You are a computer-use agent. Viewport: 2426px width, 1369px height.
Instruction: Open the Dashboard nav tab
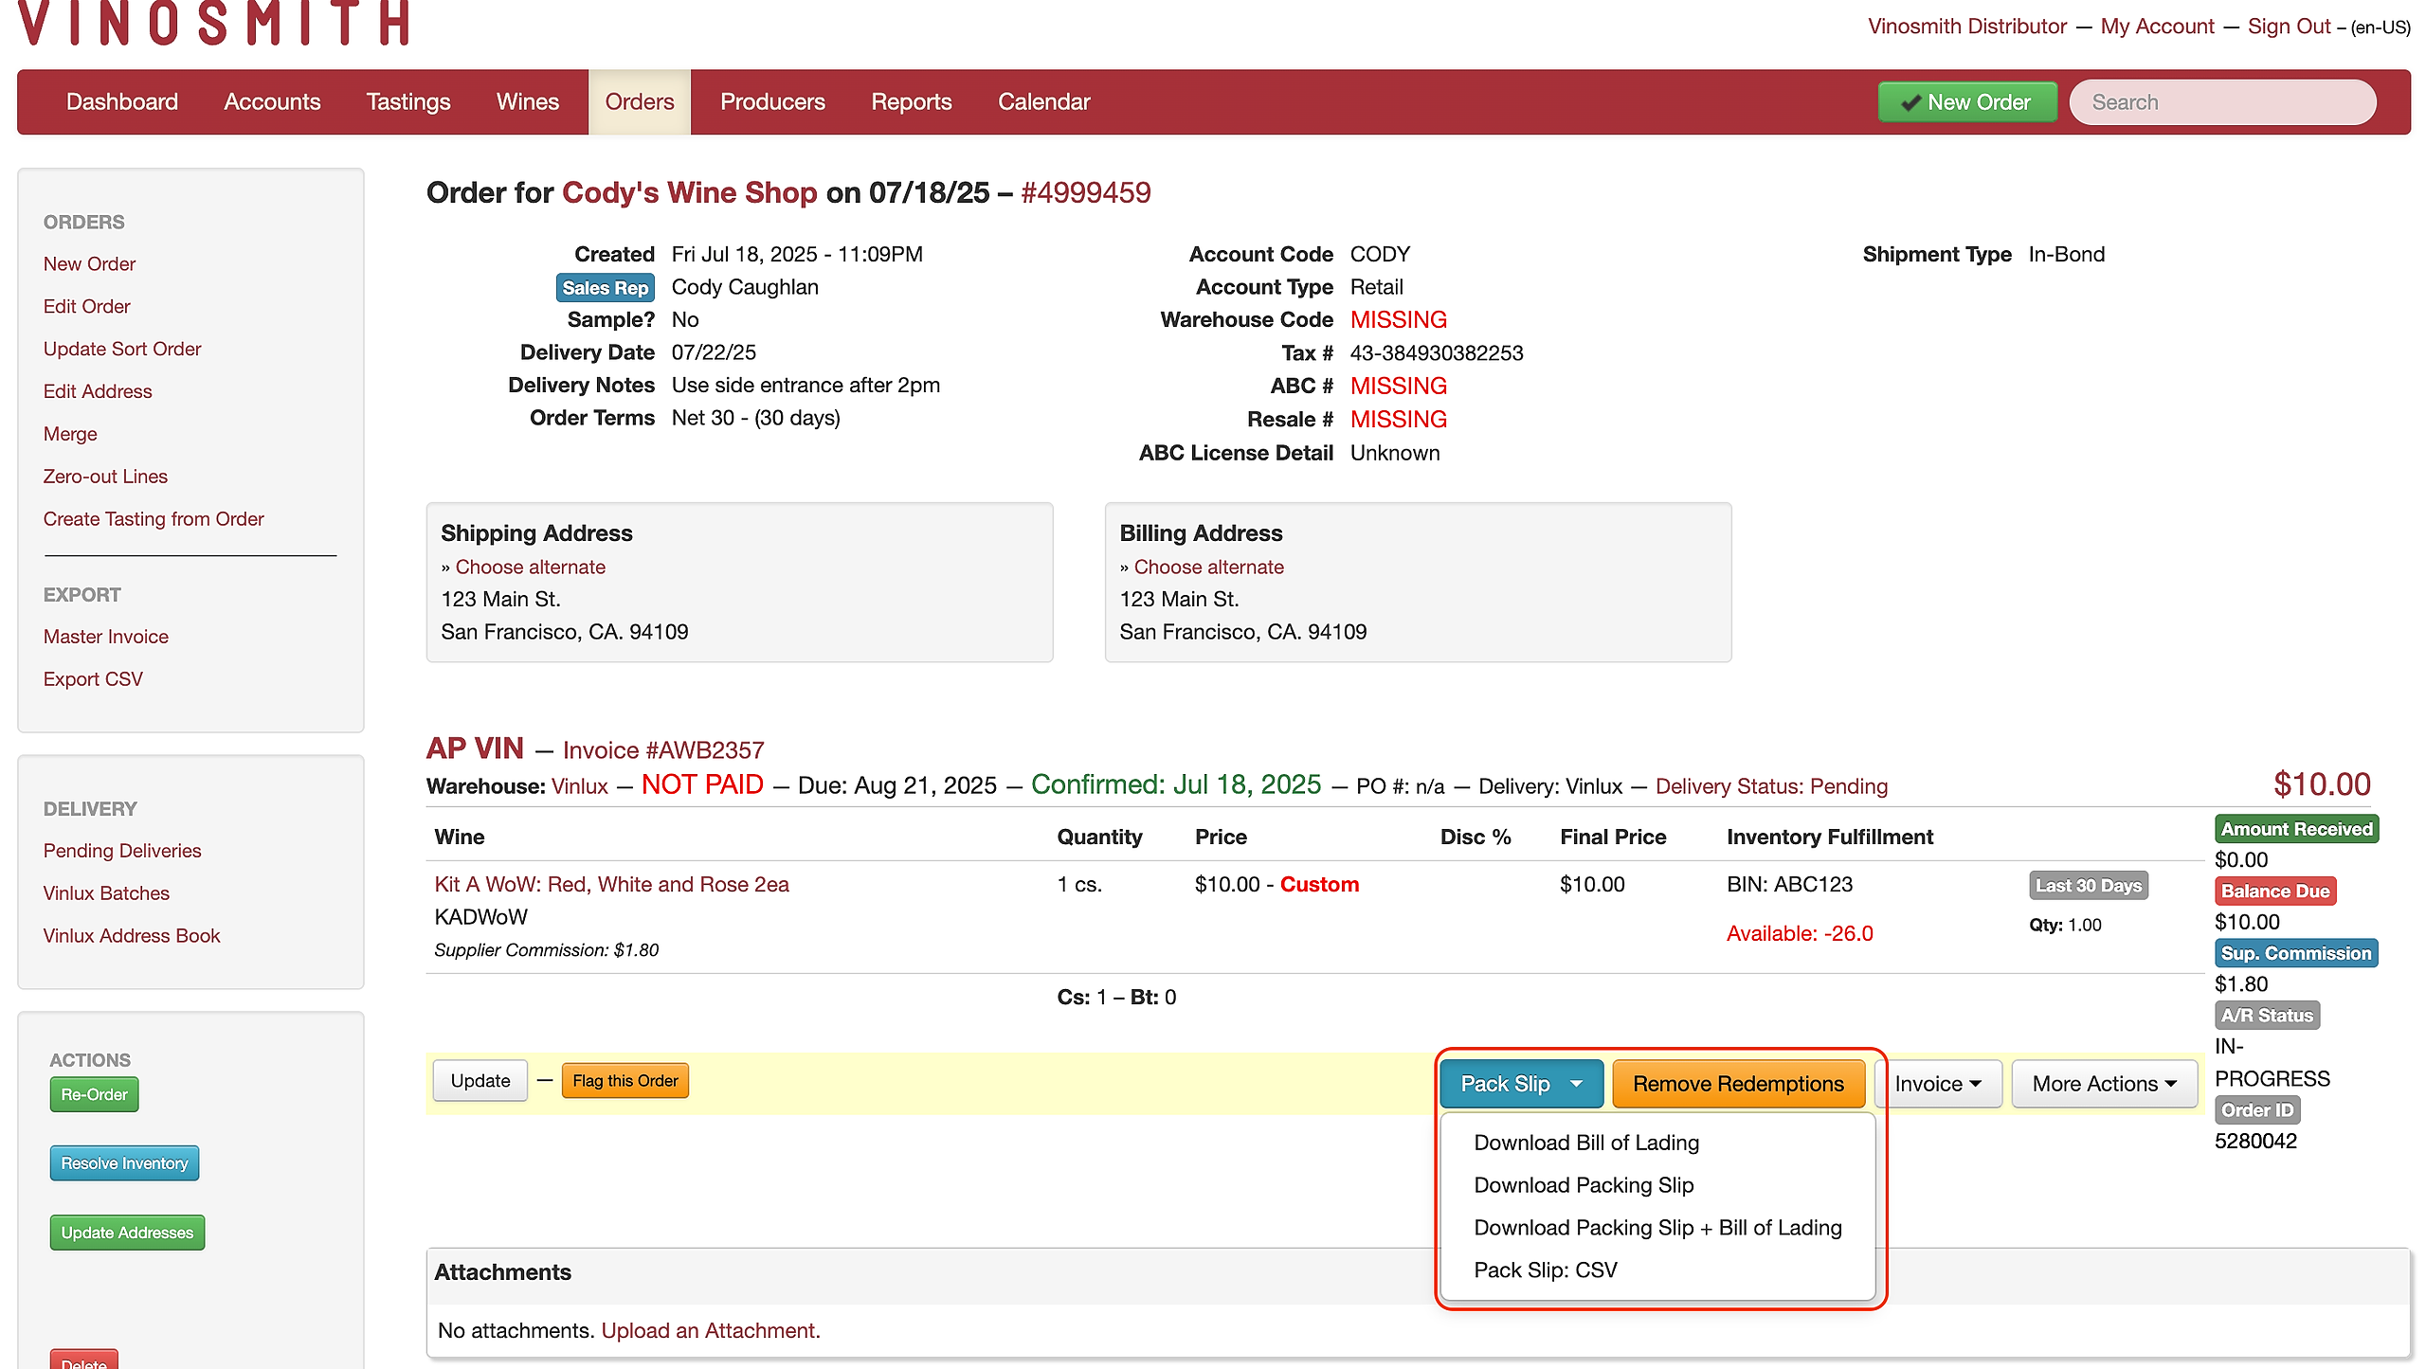[122, 101]
